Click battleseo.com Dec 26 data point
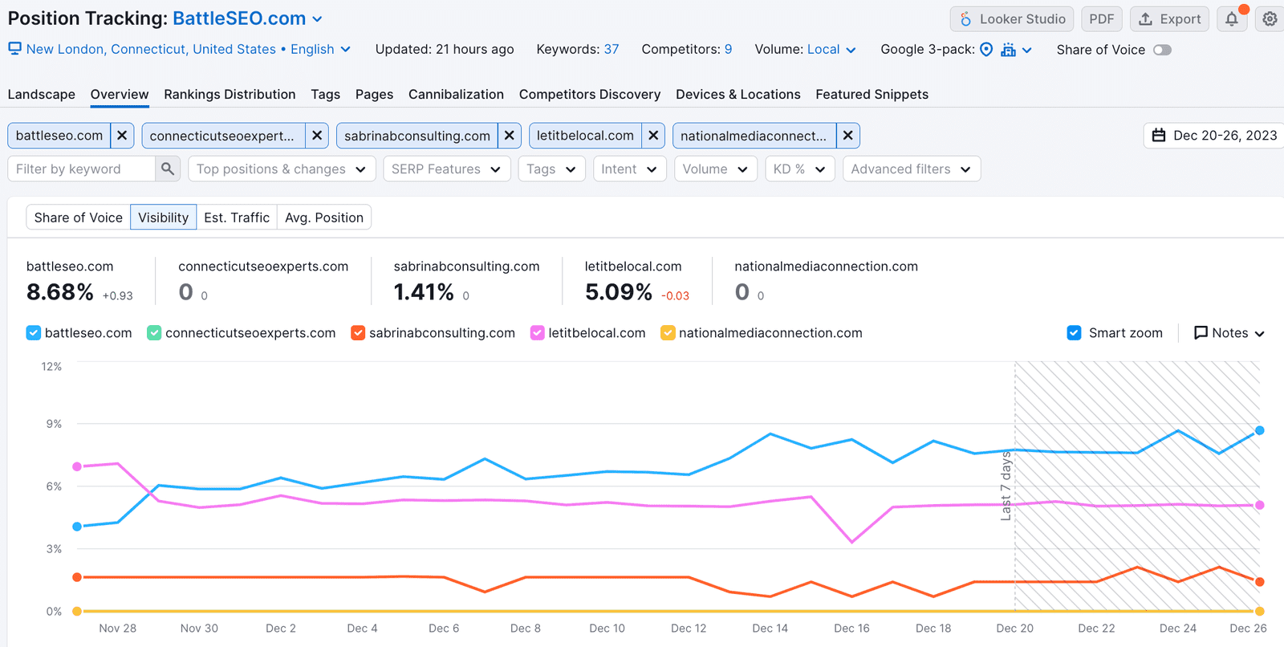The image size is (1284, 647). pos(1260,430)
